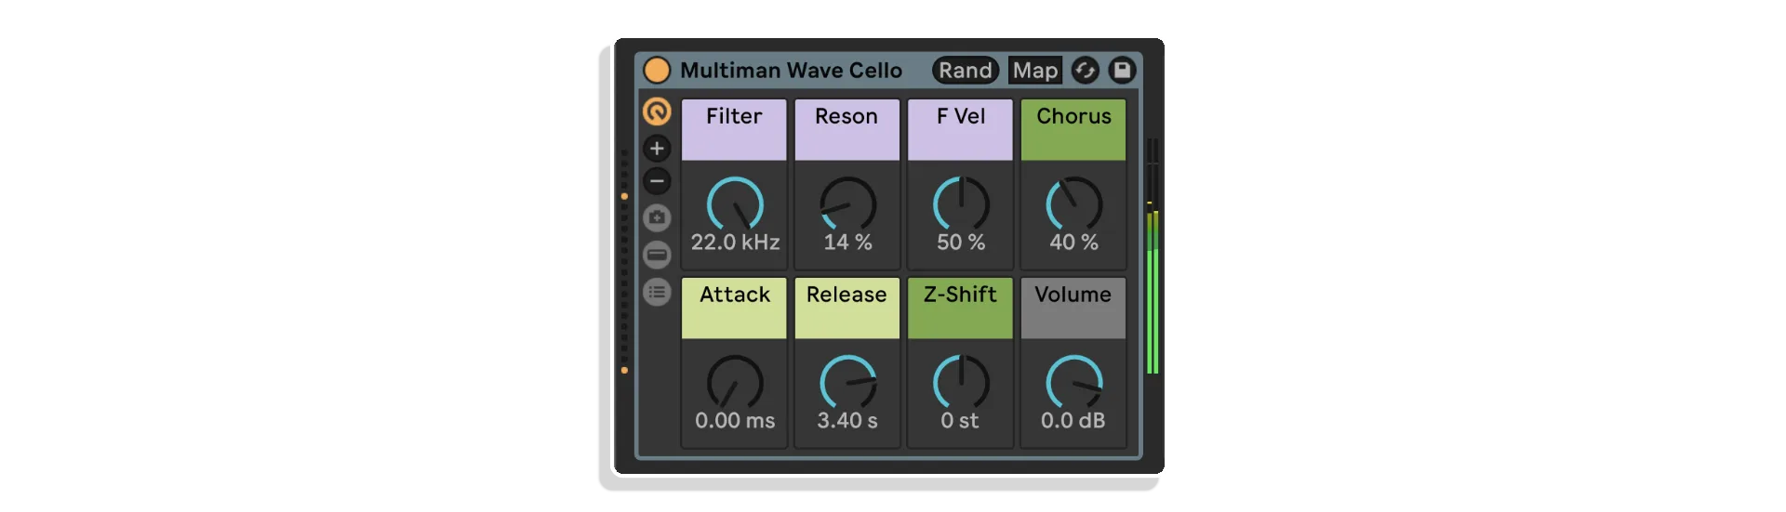Click the 0.0 dB volume value
1786x512 pixels.
point(1073,421)
